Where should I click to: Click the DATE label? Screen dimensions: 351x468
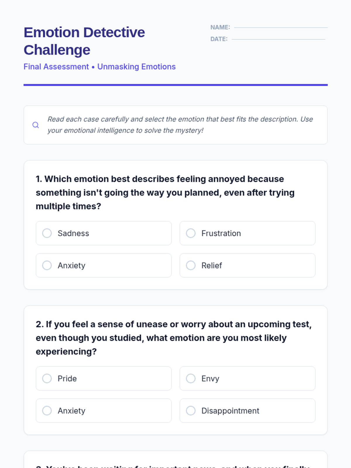point(219,39)
